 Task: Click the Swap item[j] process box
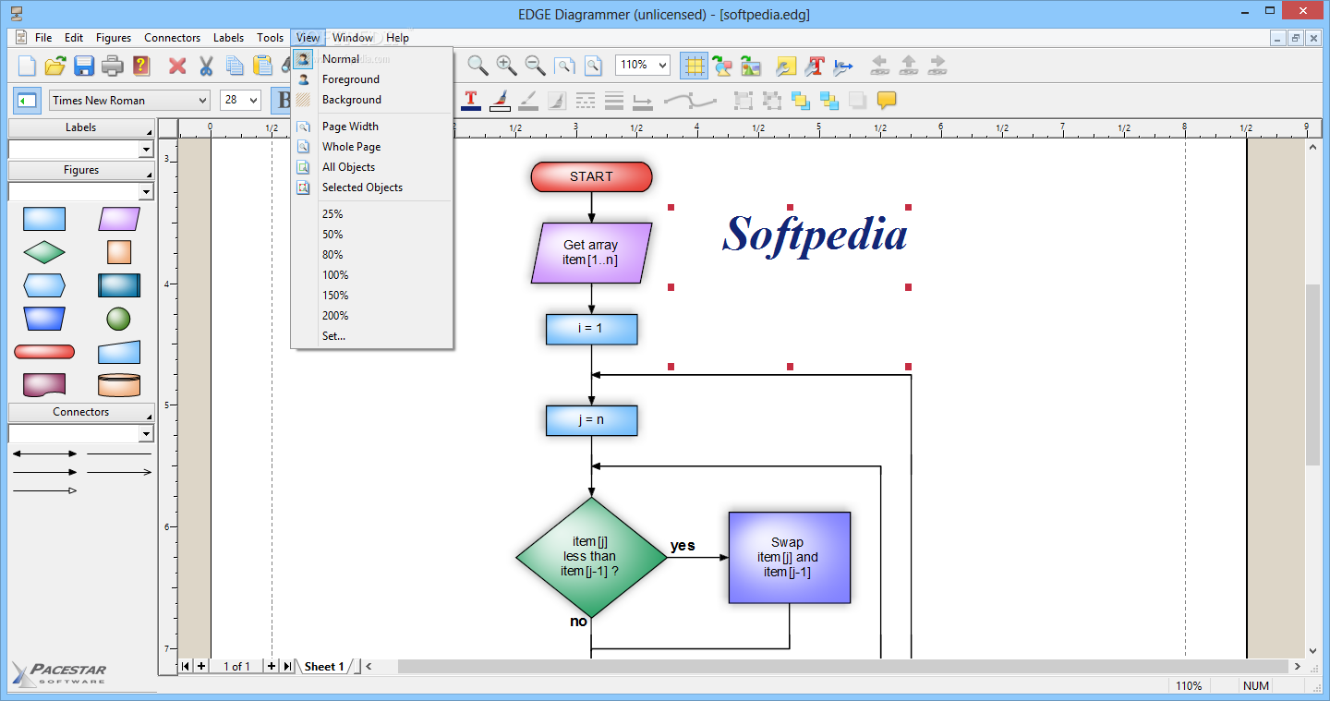pos(789,557)
